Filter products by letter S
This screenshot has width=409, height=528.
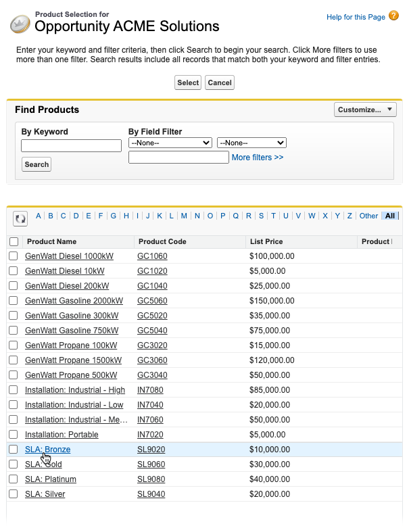pos(261,216)
